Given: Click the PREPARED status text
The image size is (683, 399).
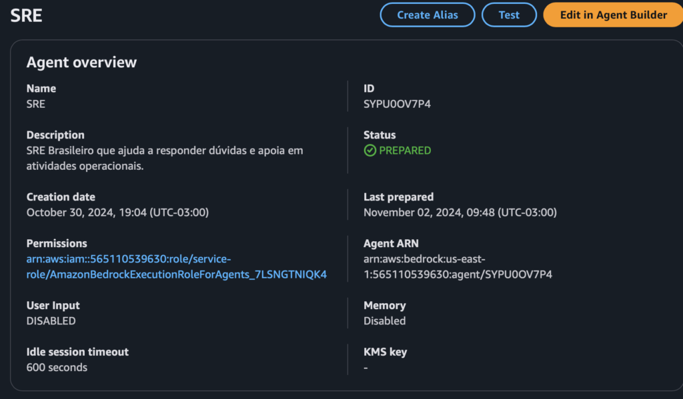Looking at the screenshot, I should 405,151.
